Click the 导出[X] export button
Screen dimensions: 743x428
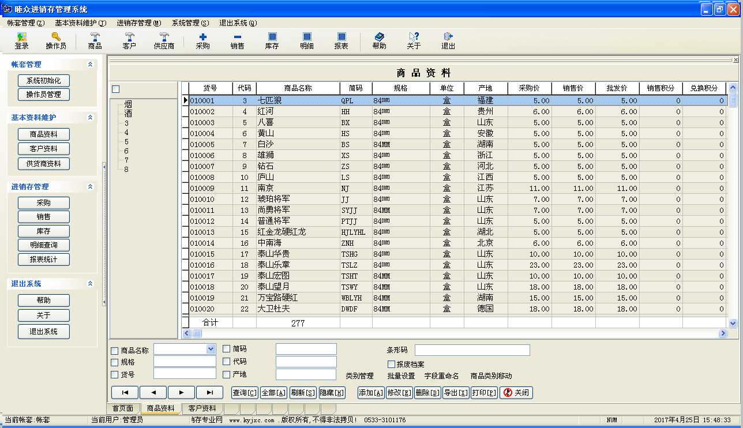(456, 393)
